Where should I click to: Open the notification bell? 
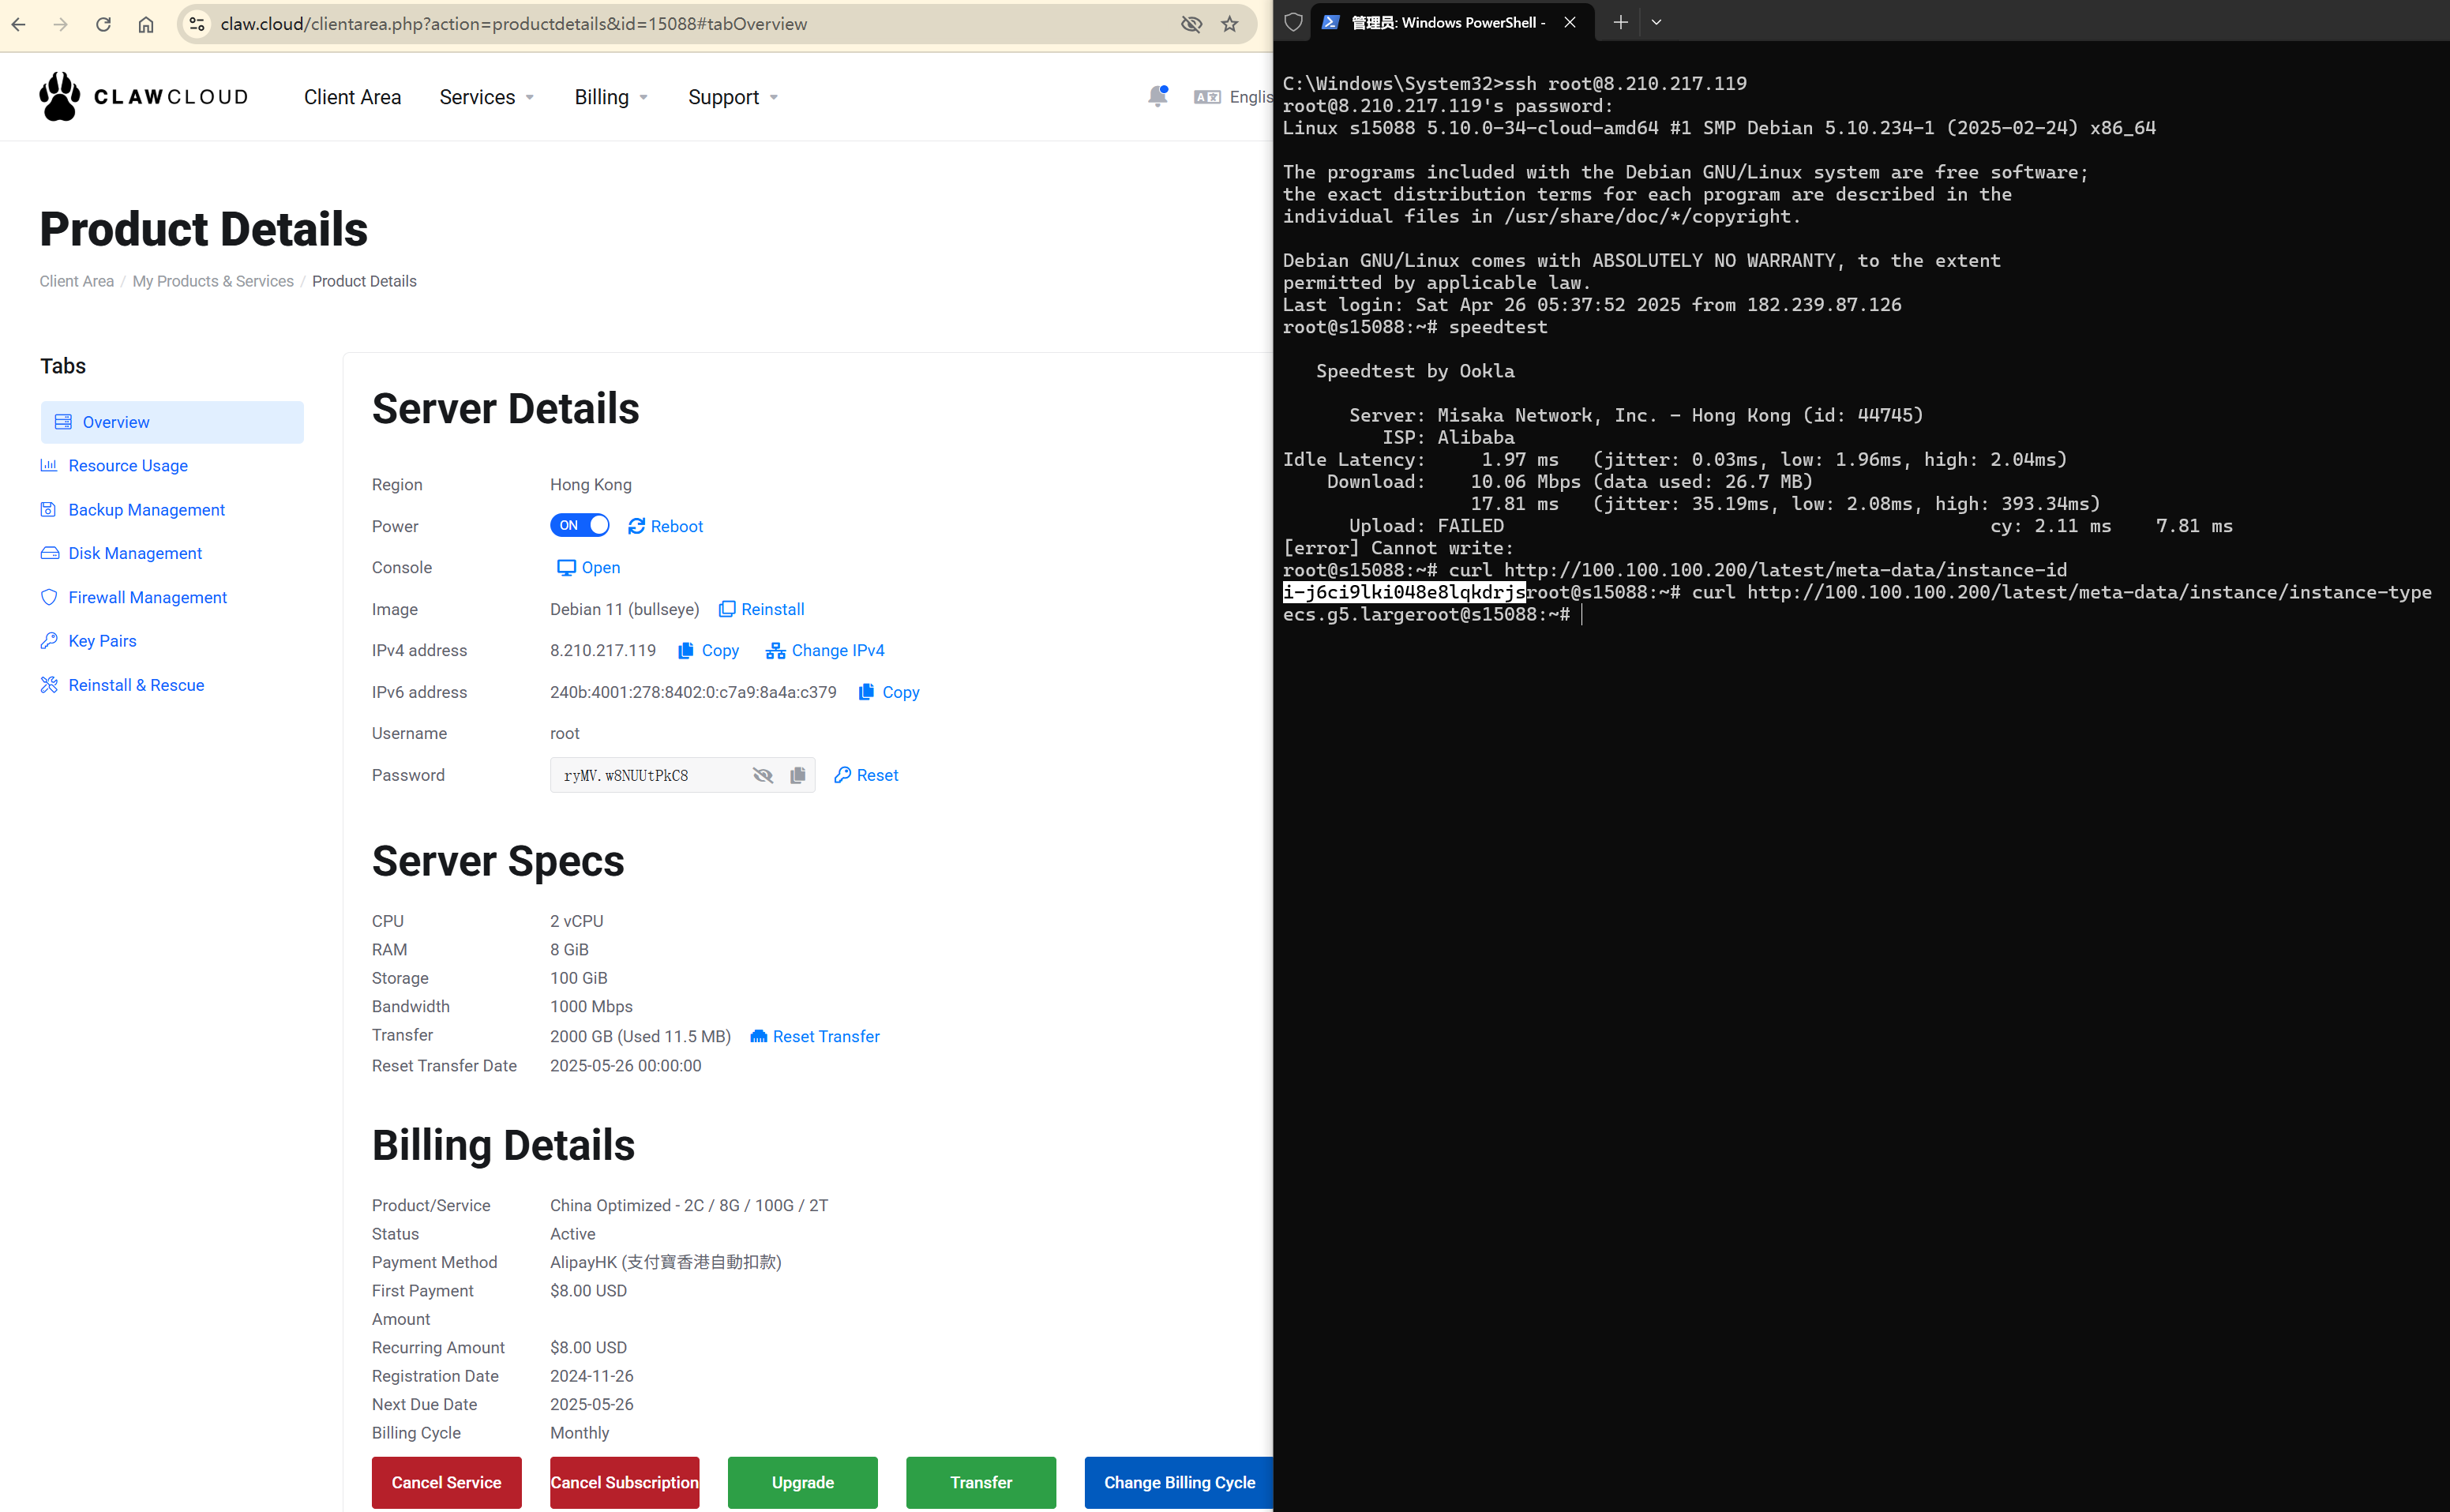(x=1157, y=96)
